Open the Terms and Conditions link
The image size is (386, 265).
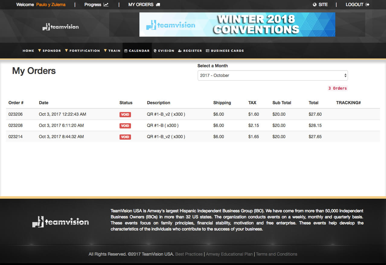click(276, 254)
